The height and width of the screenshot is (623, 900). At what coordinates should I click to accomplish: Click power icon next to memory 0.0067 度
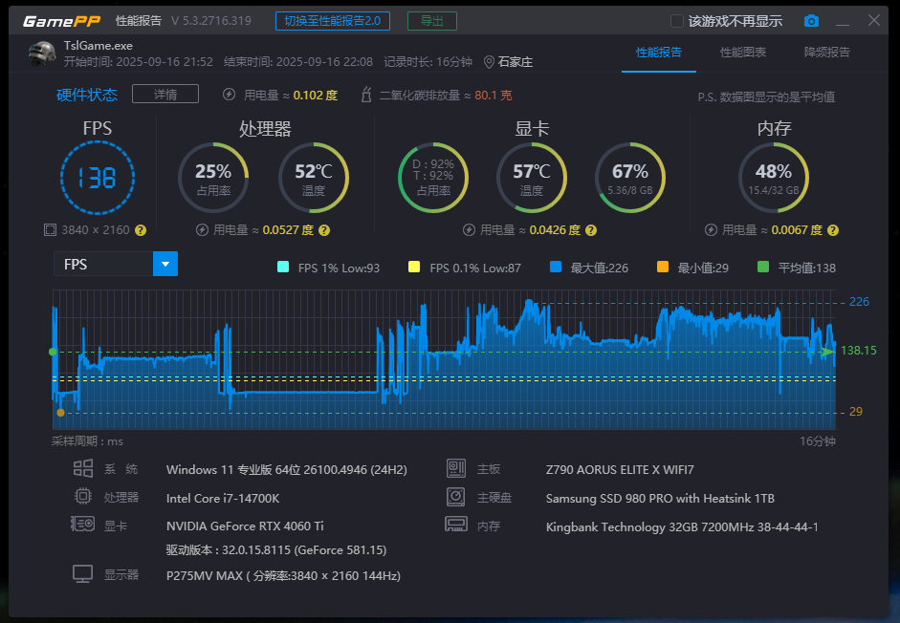click(x=712, y=230)
